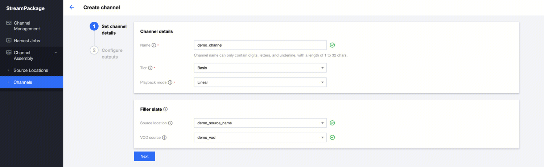Click the info icon beside Name
The image size is (544, 167).
click(154, 46)
